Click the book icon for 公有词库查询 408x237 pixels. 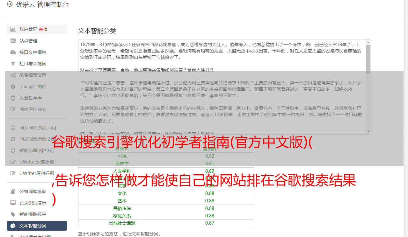[x=13, y=192]
